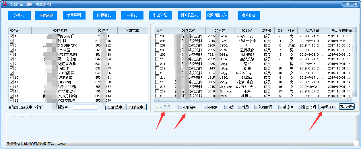Click the app icon in title bar

coord(4,4)
